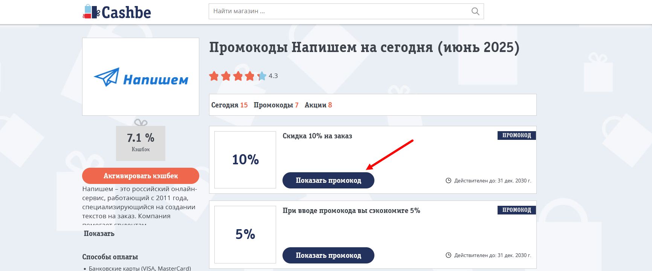Click expiry date text on the 10% offer
This screenshot has height=271, width=652.
[x=493, y=181]
